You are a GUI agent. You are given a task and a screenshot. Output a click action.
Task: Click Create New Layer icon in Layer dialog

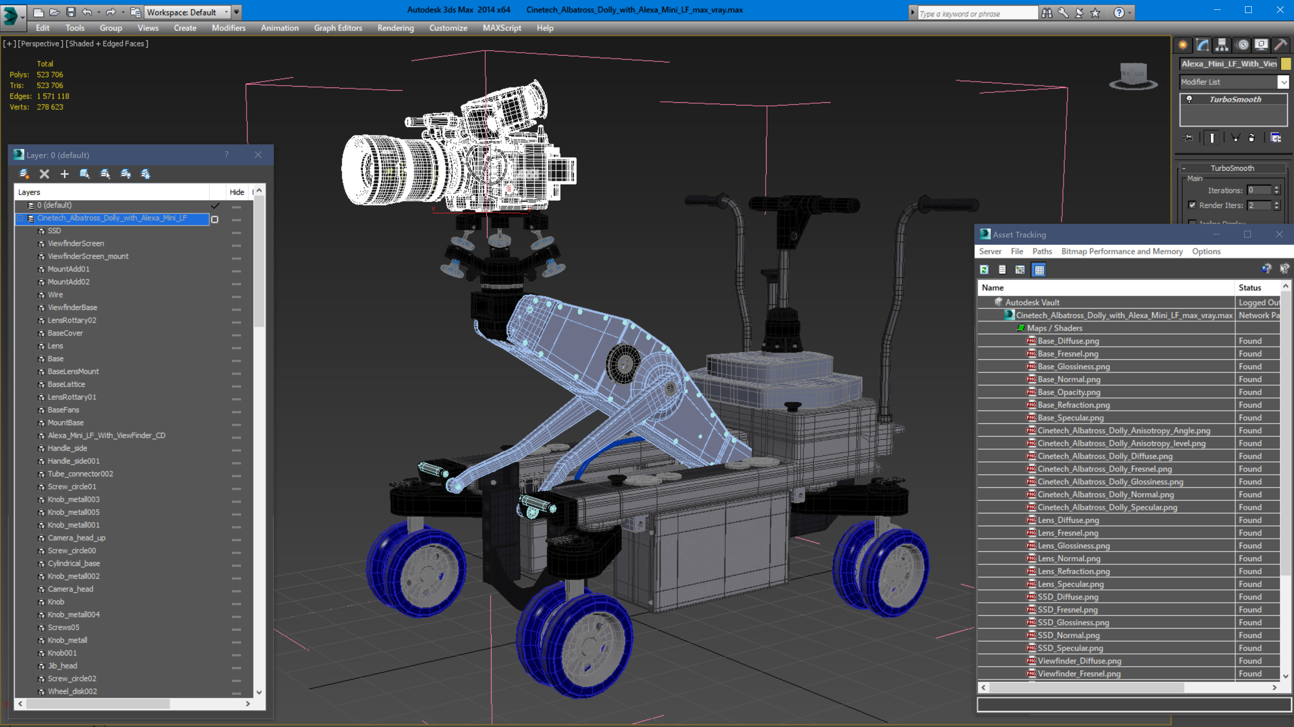[x=24, y=174]
